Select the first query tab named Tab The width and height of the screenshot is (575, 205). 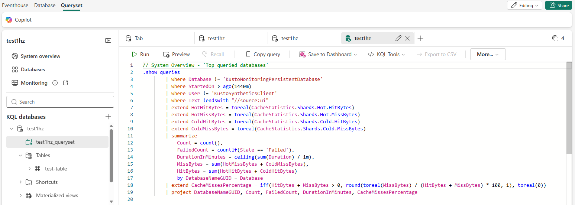coord(138,38)
